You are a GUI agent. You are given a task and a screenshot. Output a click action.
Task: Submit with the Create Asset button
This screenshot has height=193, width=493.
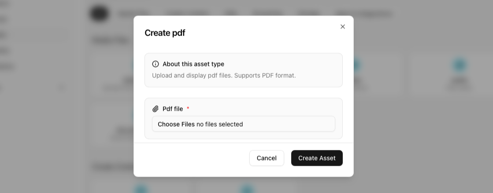[x=317, y=158]
